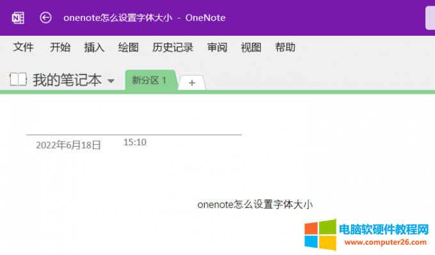Open the 插入 ribbon tab
The image size is (435, 255).
click(x=94, y=47)
